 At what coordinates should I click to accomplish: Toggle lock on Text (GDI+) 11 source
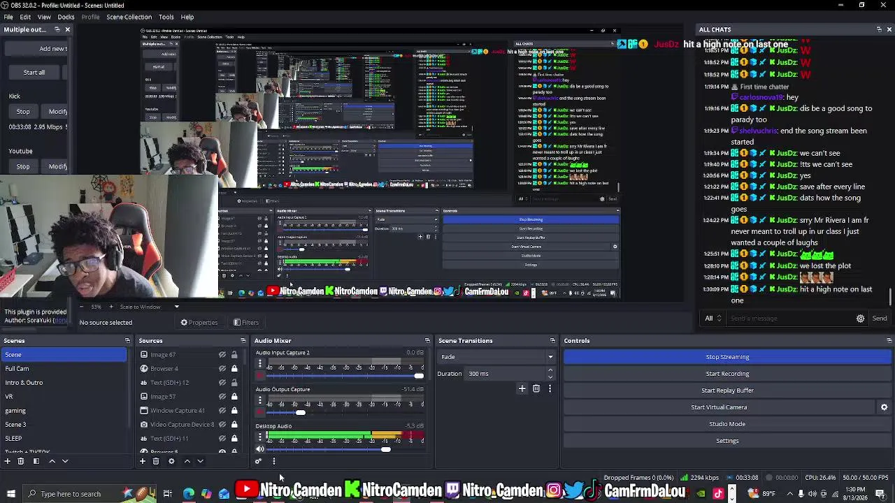click(234, 439)
